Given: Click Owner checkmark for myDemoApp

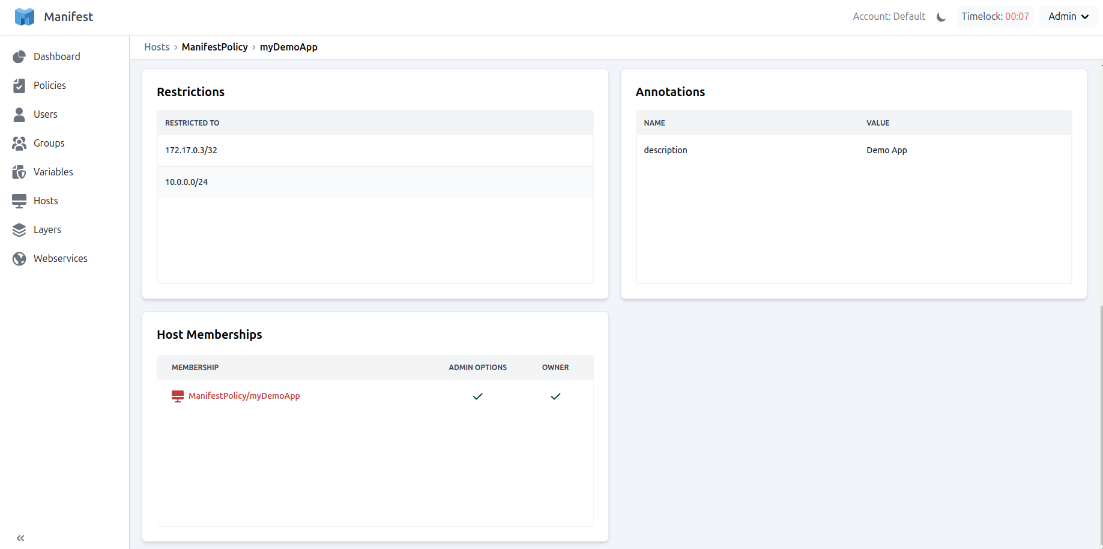Looking at the screenshot, I should (x=555, y=396).
